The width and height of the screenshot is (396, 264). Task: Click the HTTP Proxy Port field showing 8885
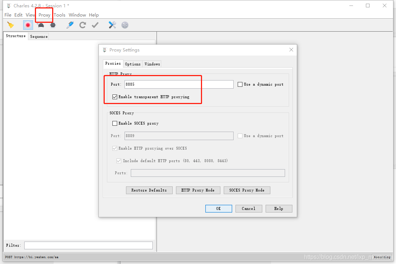pos(179,85)
